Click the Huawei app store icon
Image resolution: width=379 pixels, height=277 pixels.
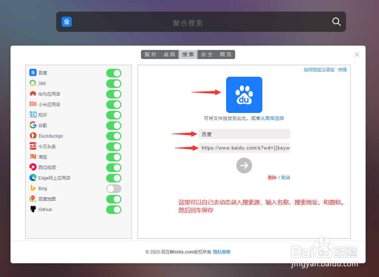[33, 94]
